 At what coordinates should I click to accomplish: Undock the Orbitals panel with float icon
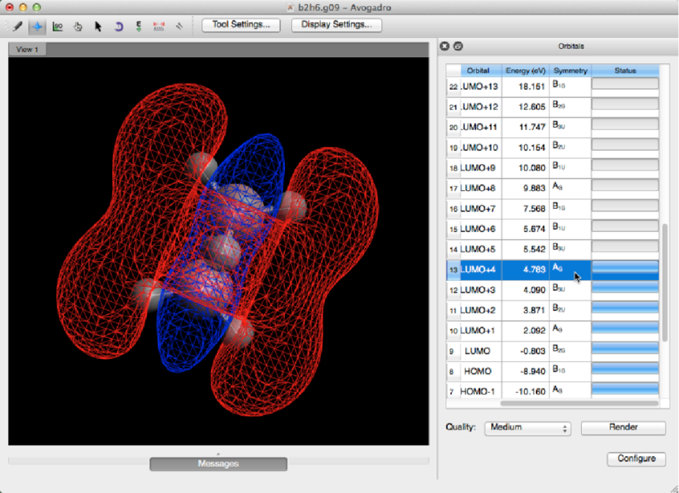pyautogui.click(x=458, y=47)
